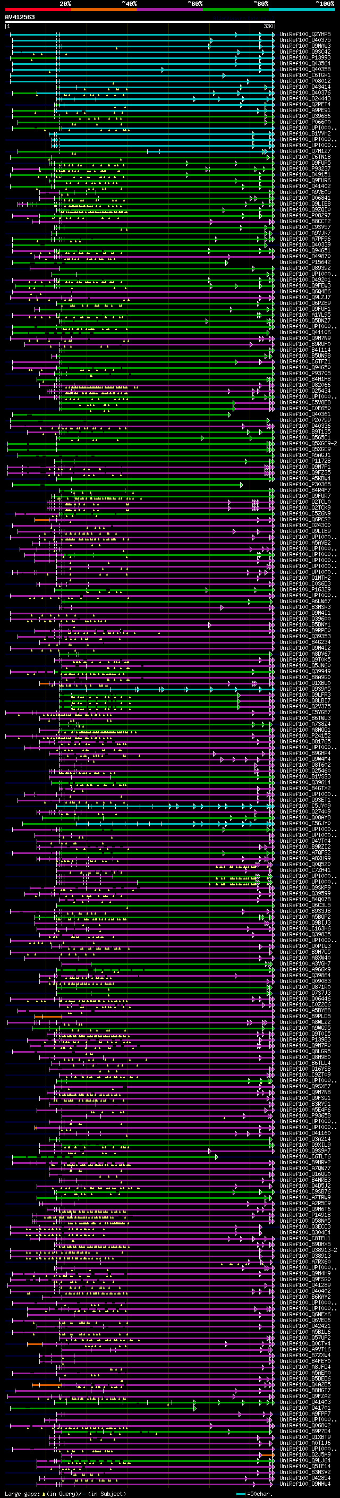Select hit UniRef100_Q41106
Viewport: 340px width, 1498px height.
305,332
